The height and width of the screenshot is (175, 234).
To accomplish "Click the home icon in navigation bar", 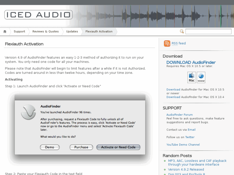I will 5,31.
